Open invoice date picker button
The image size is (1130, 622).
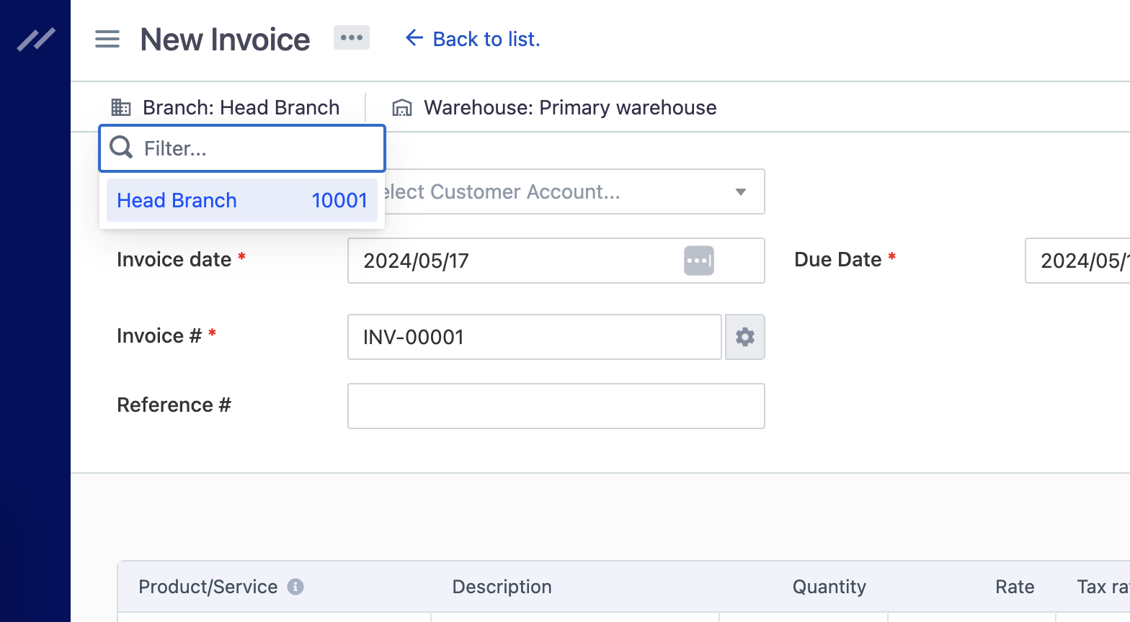(698, 261)
